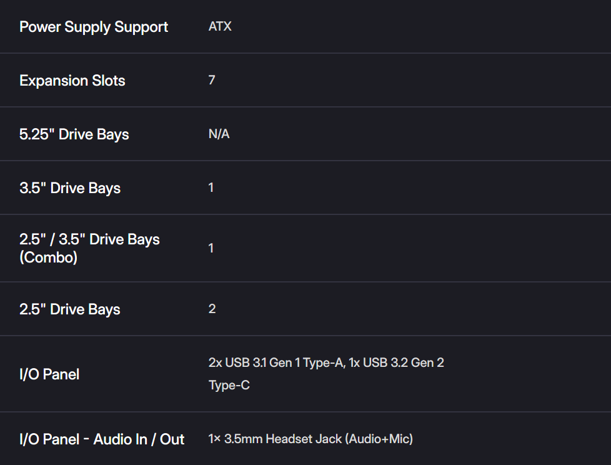This screenshot has width=611, height=465.
Task: Click the I/O Panel - Audio In / Out label
Action: pos(102,439)
